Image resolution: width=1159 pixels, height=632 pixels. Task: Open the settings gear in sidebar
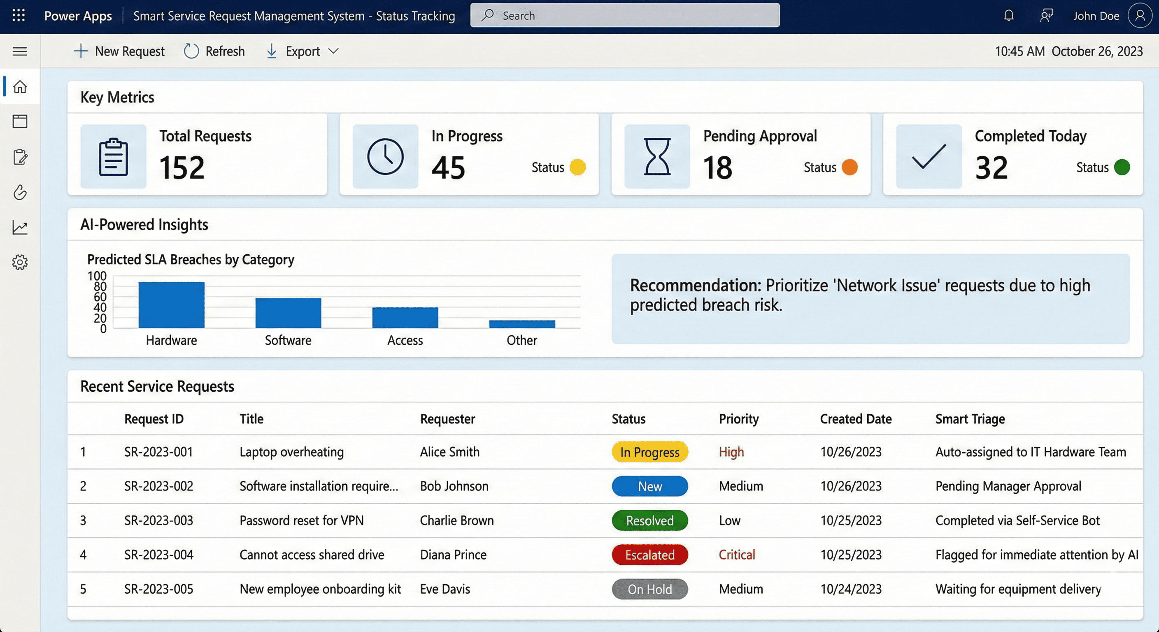20,262
